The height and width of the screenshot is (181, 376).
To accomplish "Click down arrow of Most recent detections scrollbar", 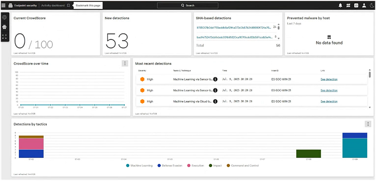I will [x=370, y=107].
